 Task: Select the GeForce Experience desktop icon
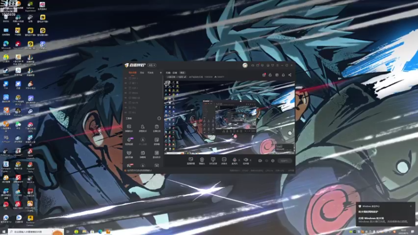point(30,6)
